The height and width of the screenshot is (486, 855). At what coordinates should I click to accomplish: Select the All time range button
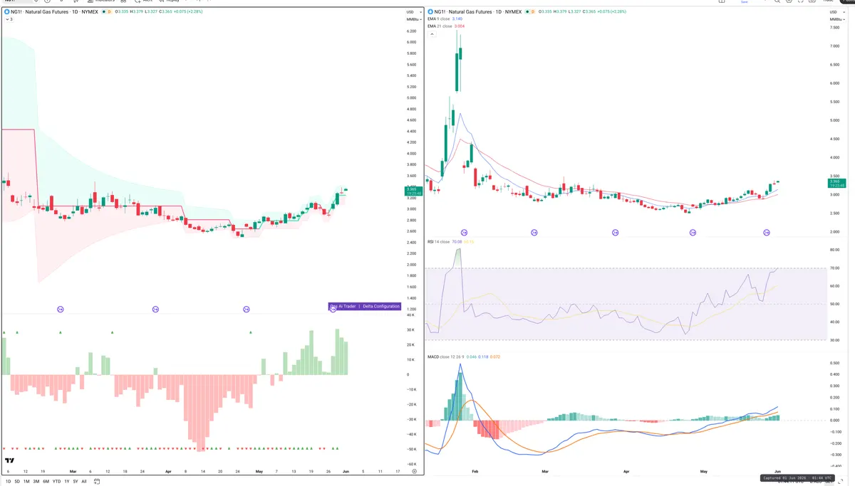click(x=84, y=482)
